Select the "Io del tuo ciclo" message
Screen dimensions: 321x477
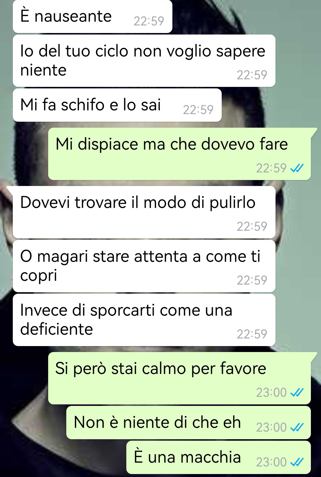(x=144, y=61)
